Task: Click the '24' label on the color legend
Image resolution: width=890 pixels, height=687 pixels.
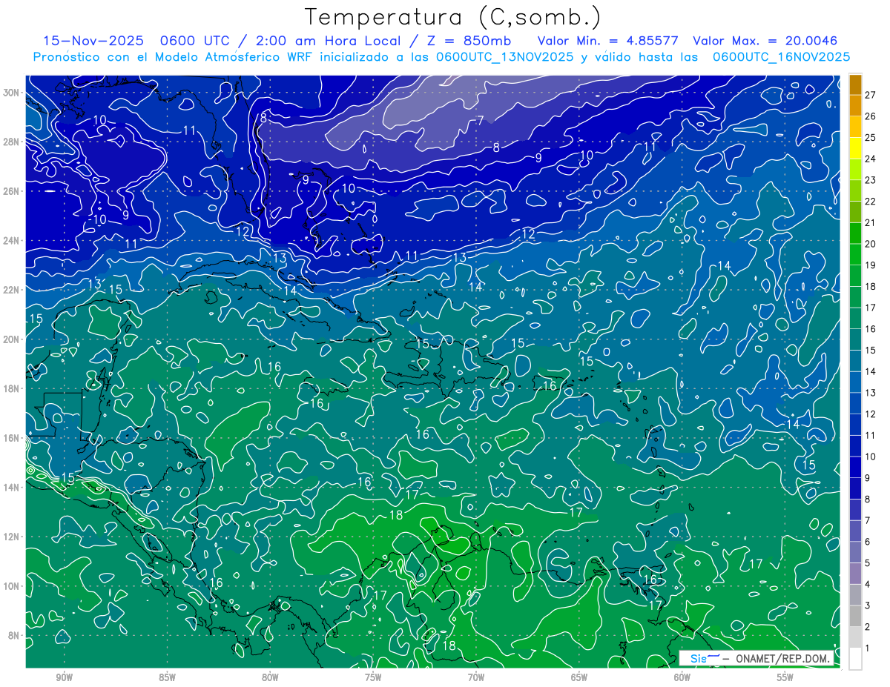Action: [x=870, y=159]
